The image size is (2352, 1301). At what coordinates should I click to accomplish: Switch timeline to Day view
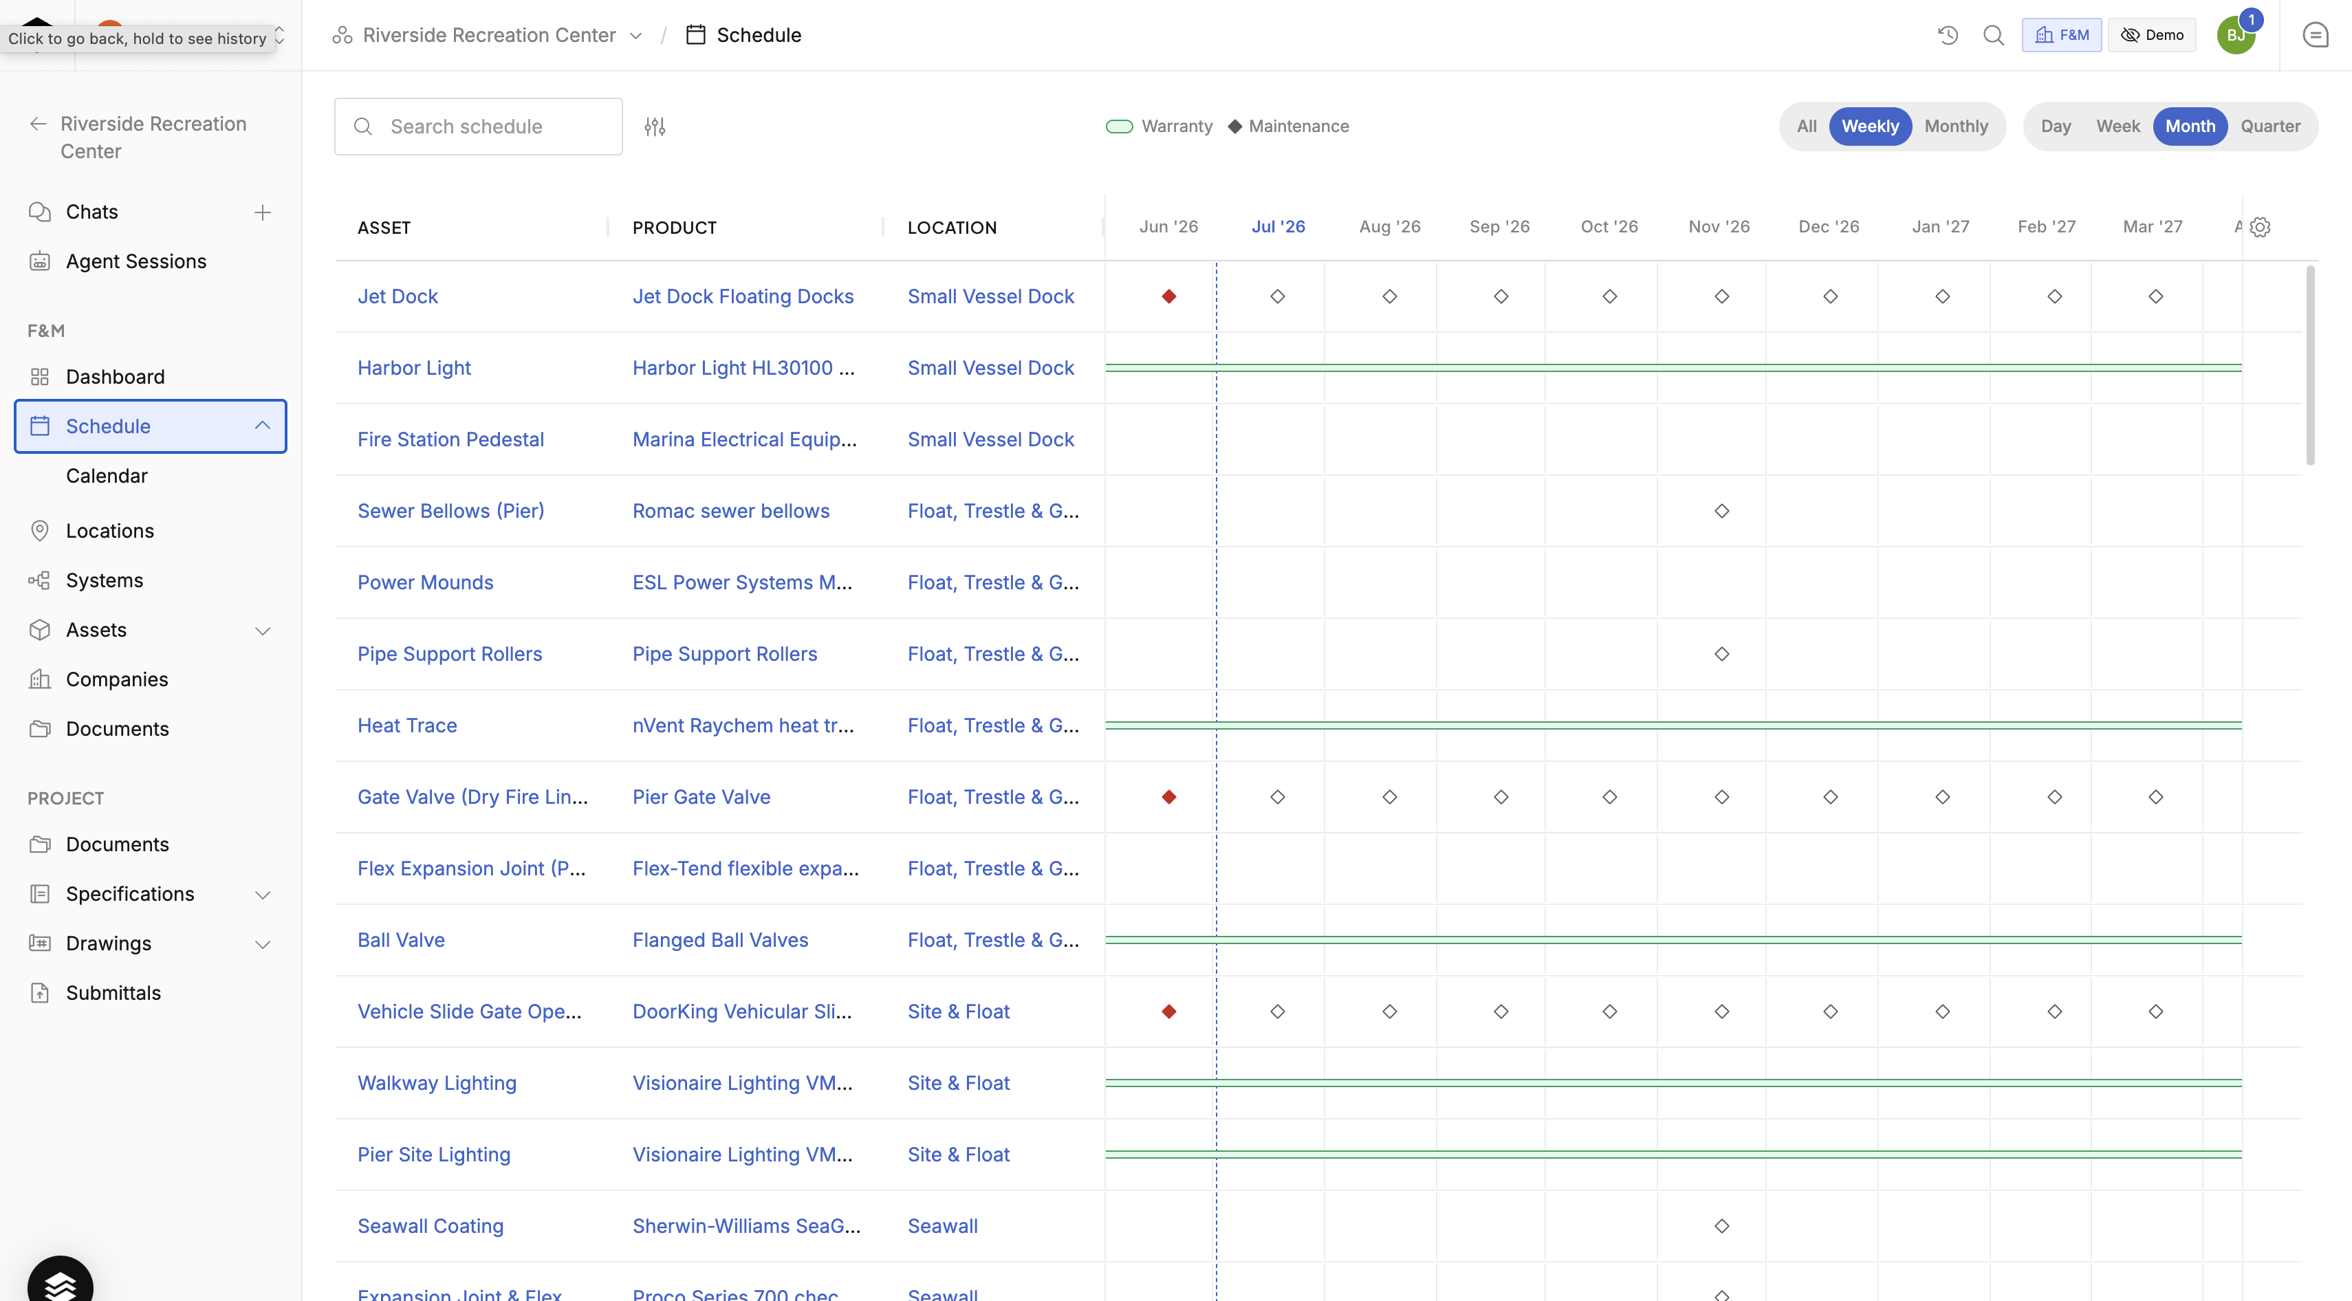pyautogui.click(x=2056, y=127)
